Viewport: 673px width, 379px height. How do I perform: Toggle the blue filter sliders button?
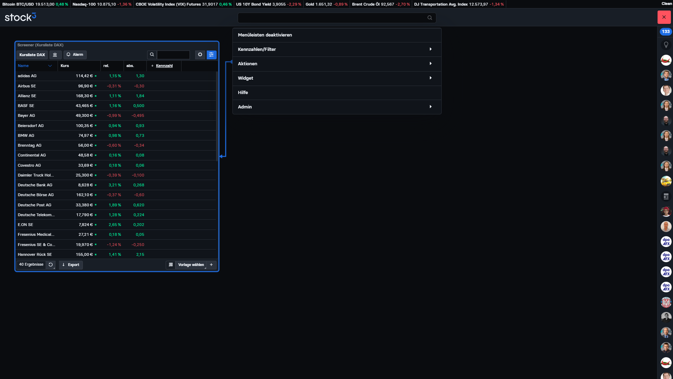click(211, 55)
